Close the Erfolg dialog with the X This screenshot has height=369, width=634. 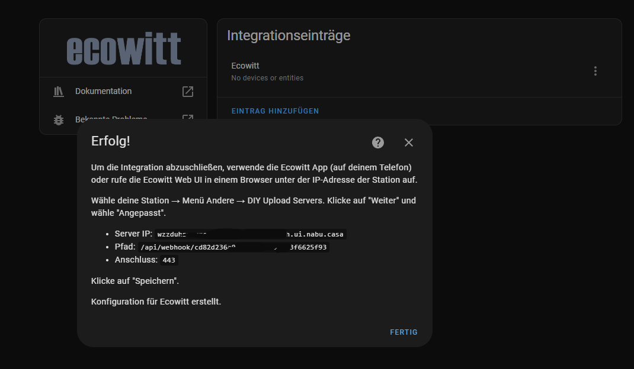pos(409,143)
